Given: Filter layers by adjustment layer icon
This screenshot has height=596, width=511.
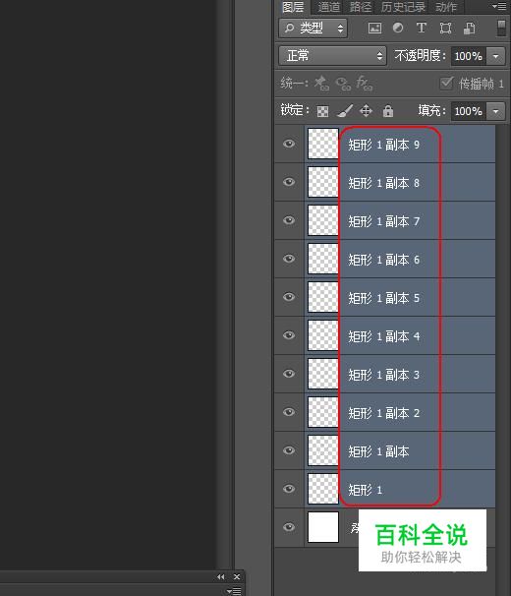Looking at the screenshot, I should [x=398, y=29].
